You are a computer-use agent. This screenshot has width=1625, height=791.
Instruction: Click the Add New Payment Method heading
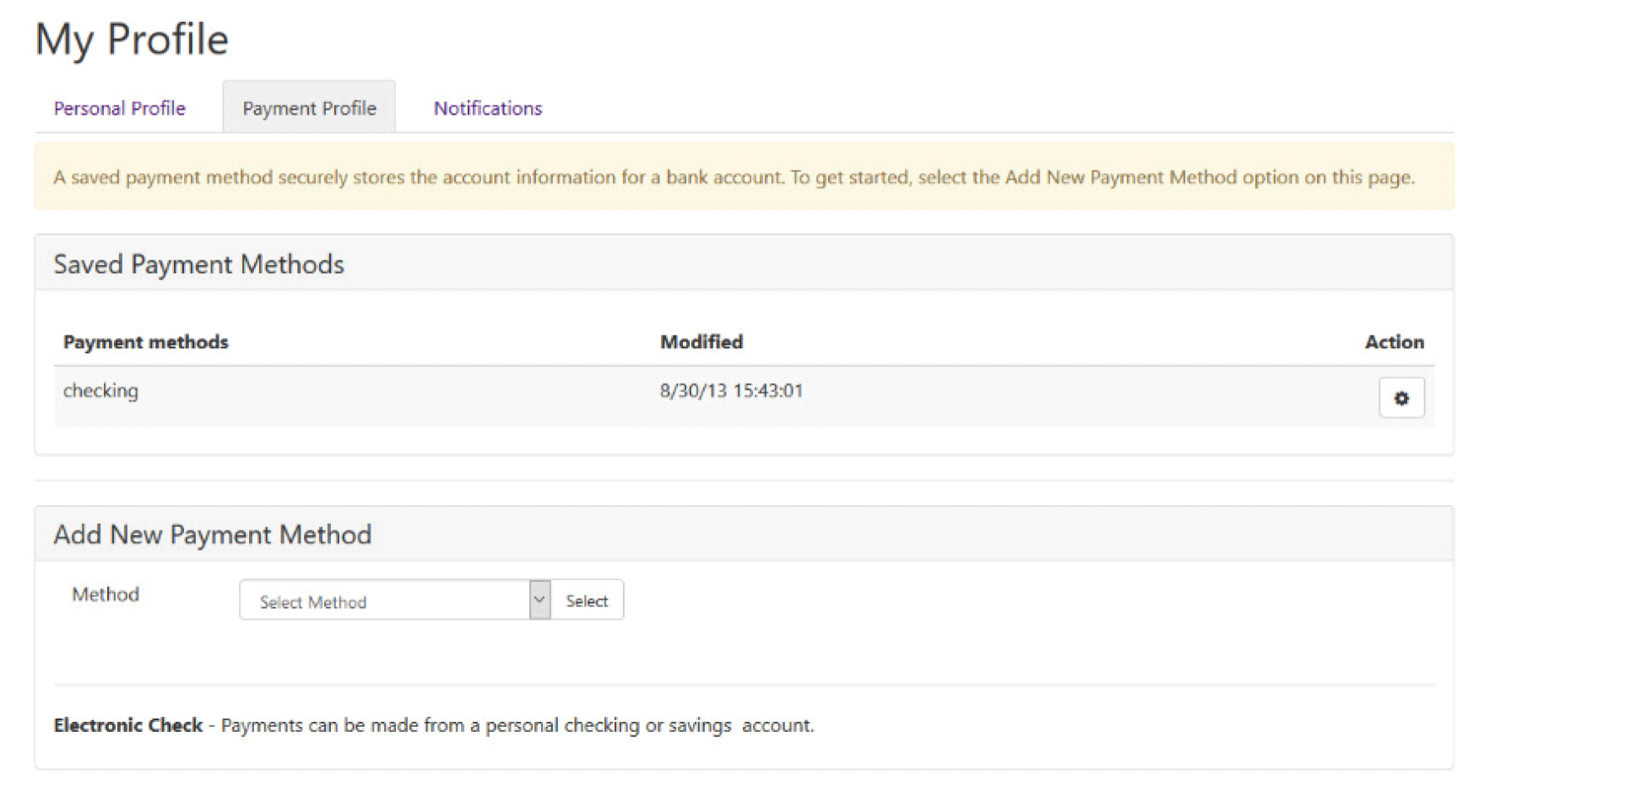click(x=213, y=534)
